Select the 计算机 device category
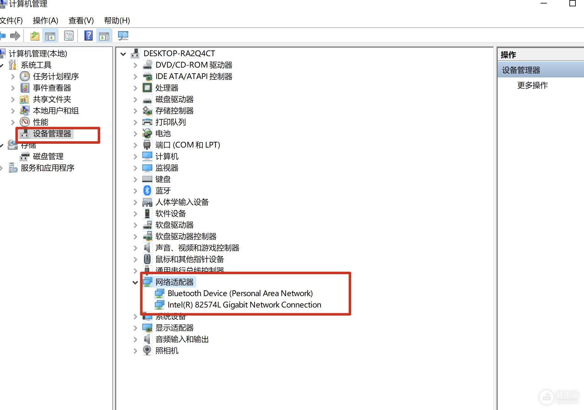Viewport: 584px width, 410px height. pos(167,156)
